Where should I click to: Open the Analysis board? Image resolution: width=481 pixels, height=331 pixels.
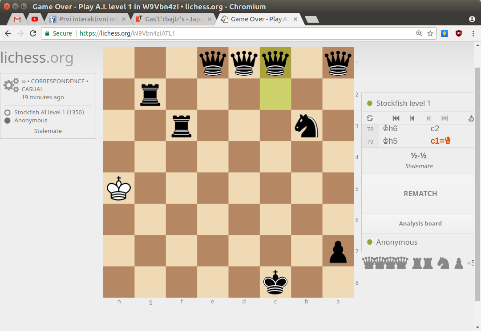pyautogui.click(x=420, y=224)
